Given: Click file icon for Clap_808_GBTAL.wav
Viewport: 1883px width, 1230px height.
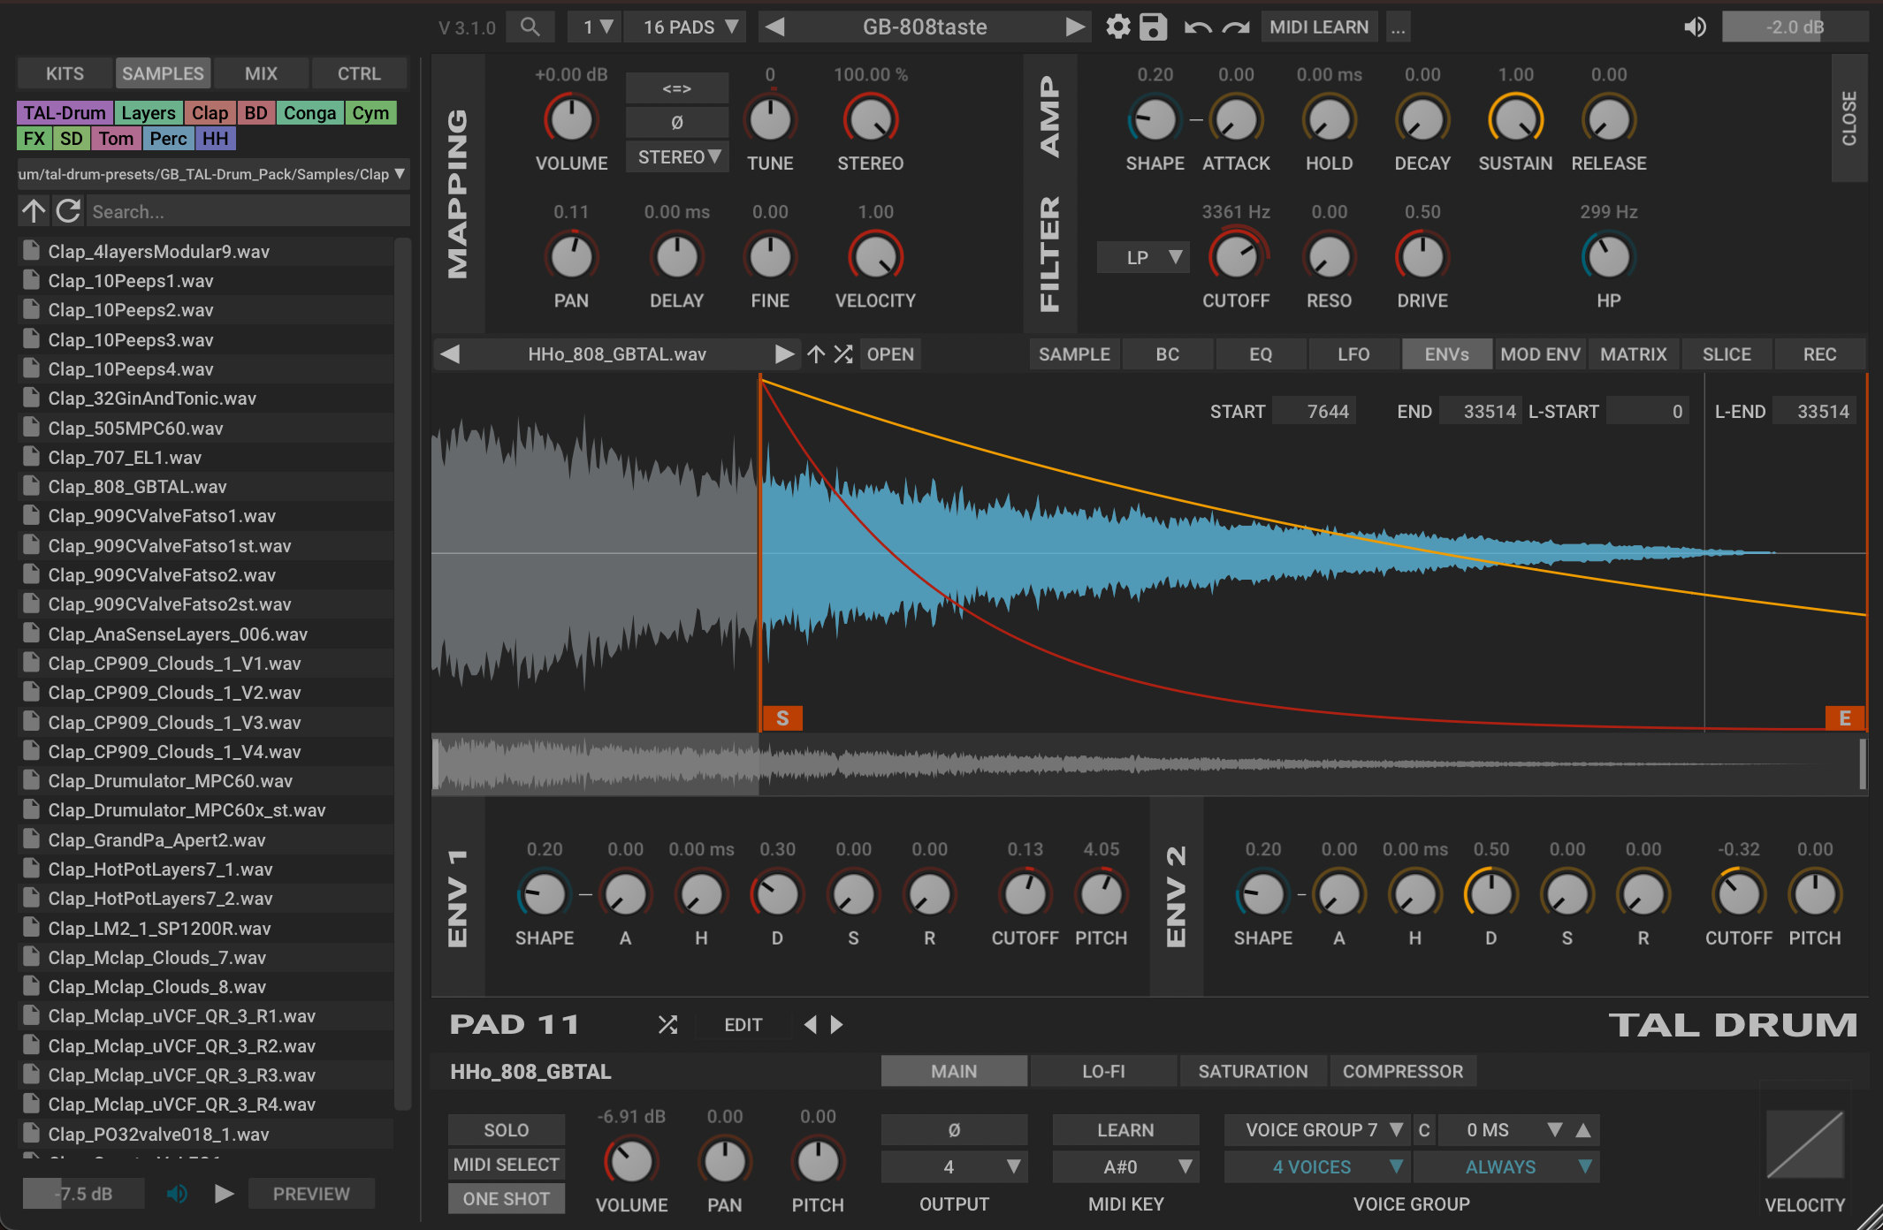Looking at the screenshot, I should (x=32, y=486).
